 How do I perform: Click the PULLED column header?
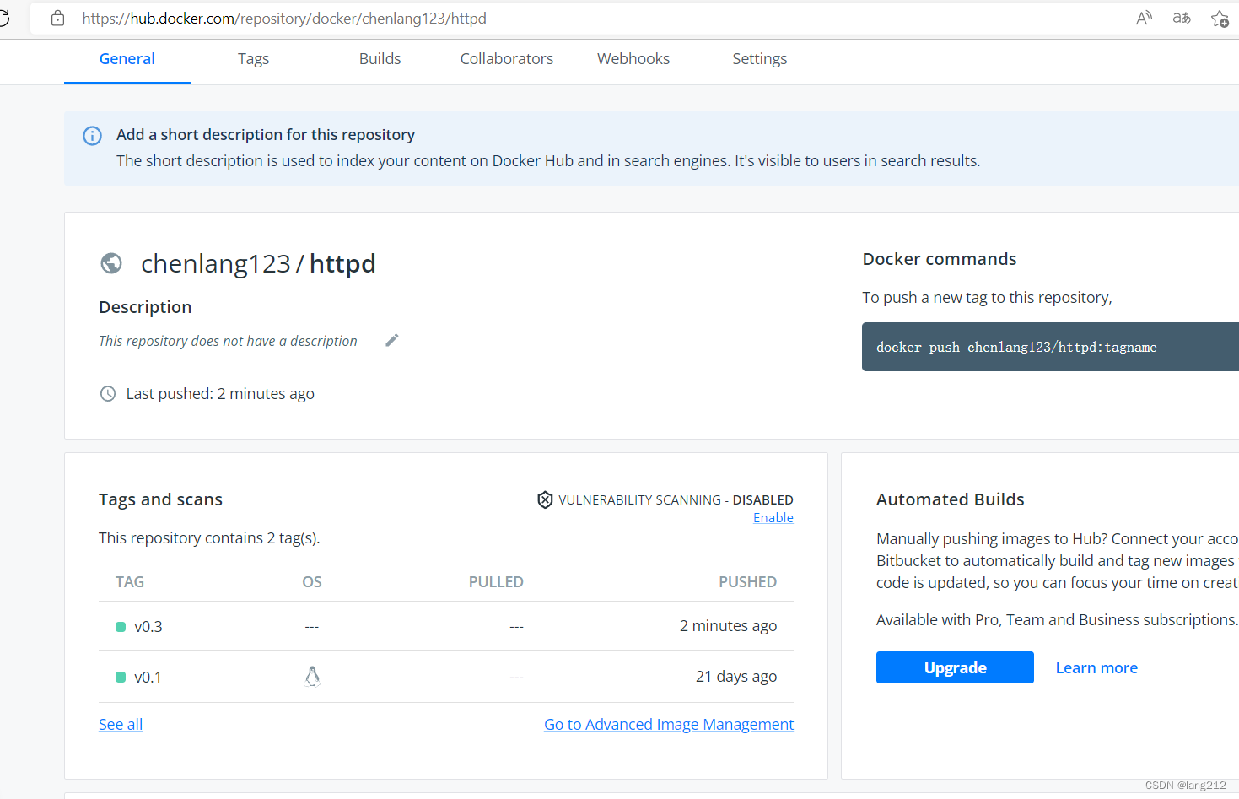tap(496, 582)
